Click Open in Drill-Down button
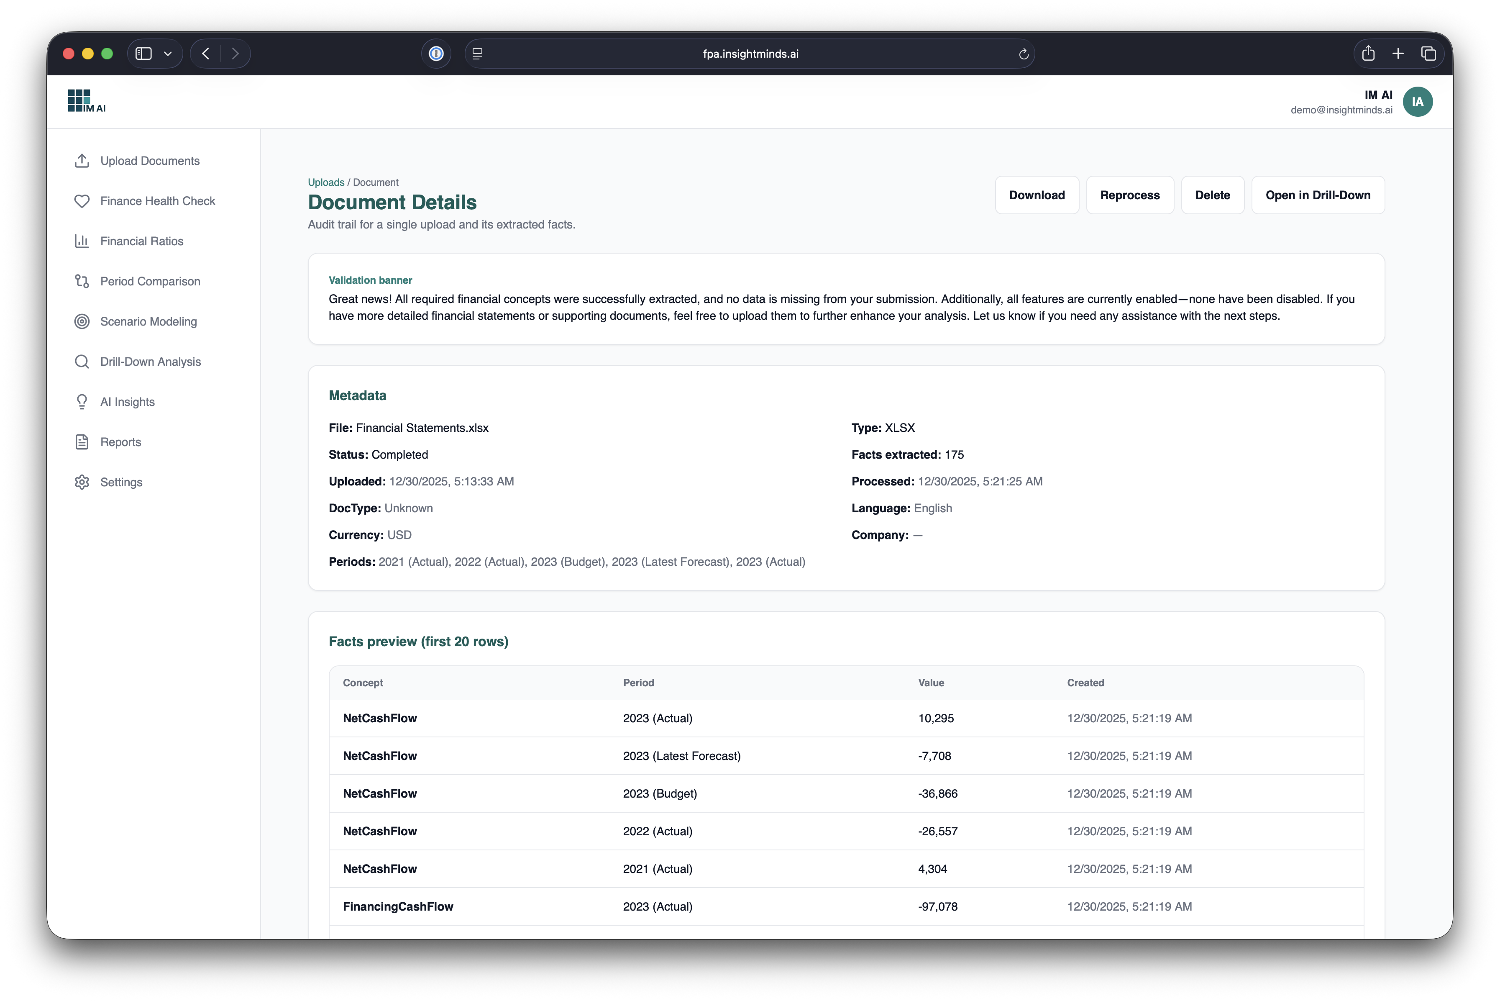Image resolution: width=1500 pixels, height=1001 pixels. pos(1318,195)
